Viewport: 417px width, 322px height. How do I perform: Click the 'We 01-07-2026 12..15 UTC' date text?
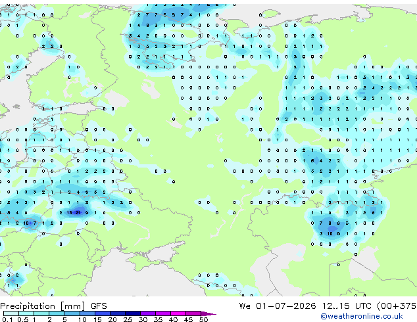305,306
